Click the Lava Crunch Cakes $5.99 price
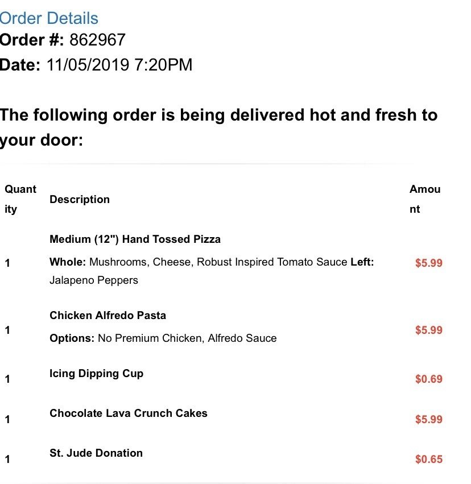 [428, 420]
